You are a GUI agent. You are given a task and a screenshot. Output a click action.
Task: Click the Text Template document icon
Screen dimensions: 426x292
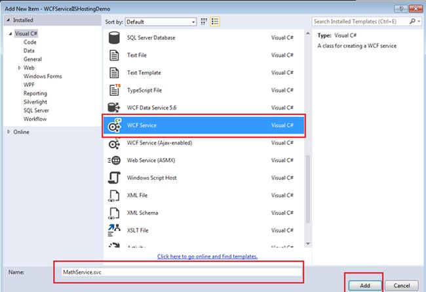tap(114, 73)
